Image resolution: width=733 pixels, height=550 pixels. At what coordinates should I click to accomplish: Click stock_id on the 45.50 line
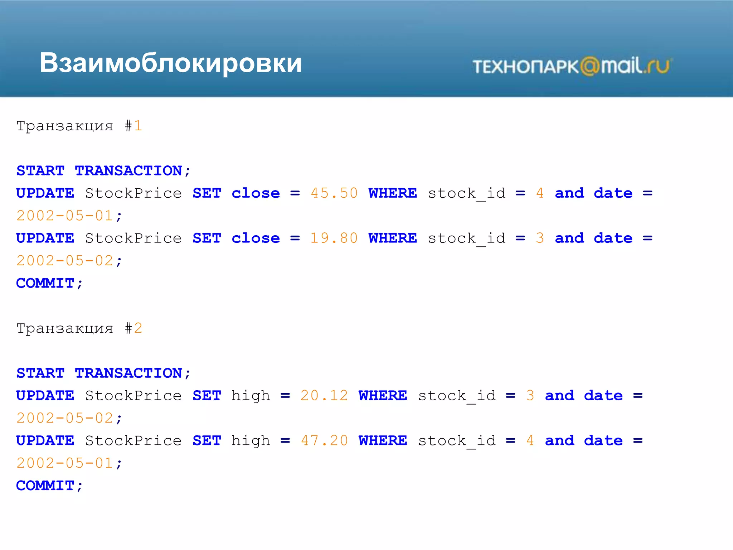point(467,194)
